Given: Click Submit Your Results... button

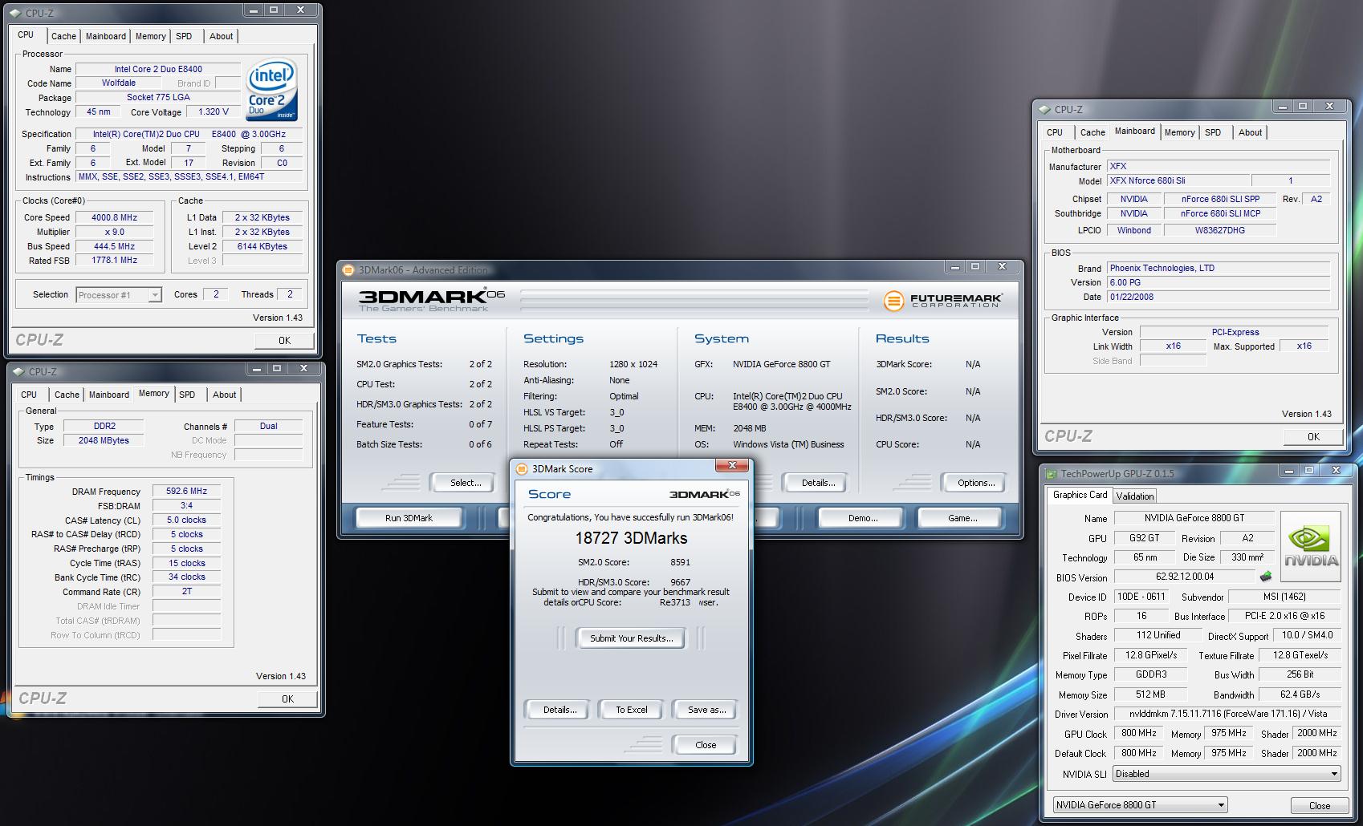Looking at the screenshot, I should click(x=631, y=638).
